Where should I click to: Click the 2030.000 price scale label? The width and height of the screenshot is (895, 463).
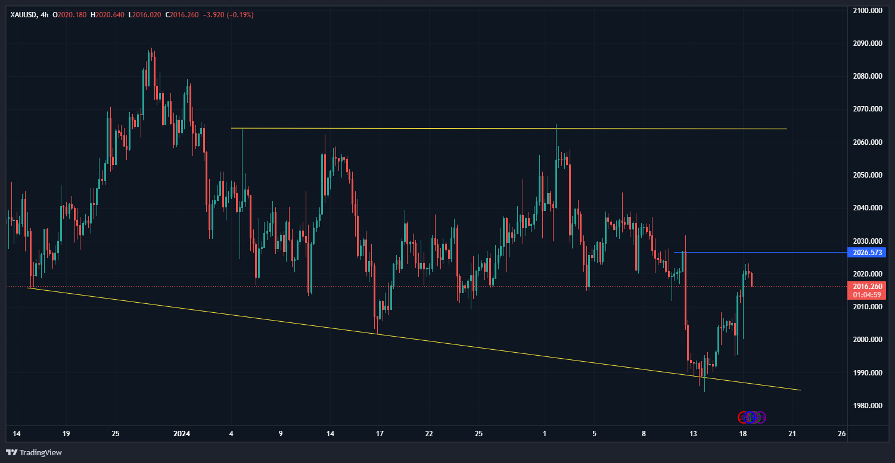tap(866, 241)
